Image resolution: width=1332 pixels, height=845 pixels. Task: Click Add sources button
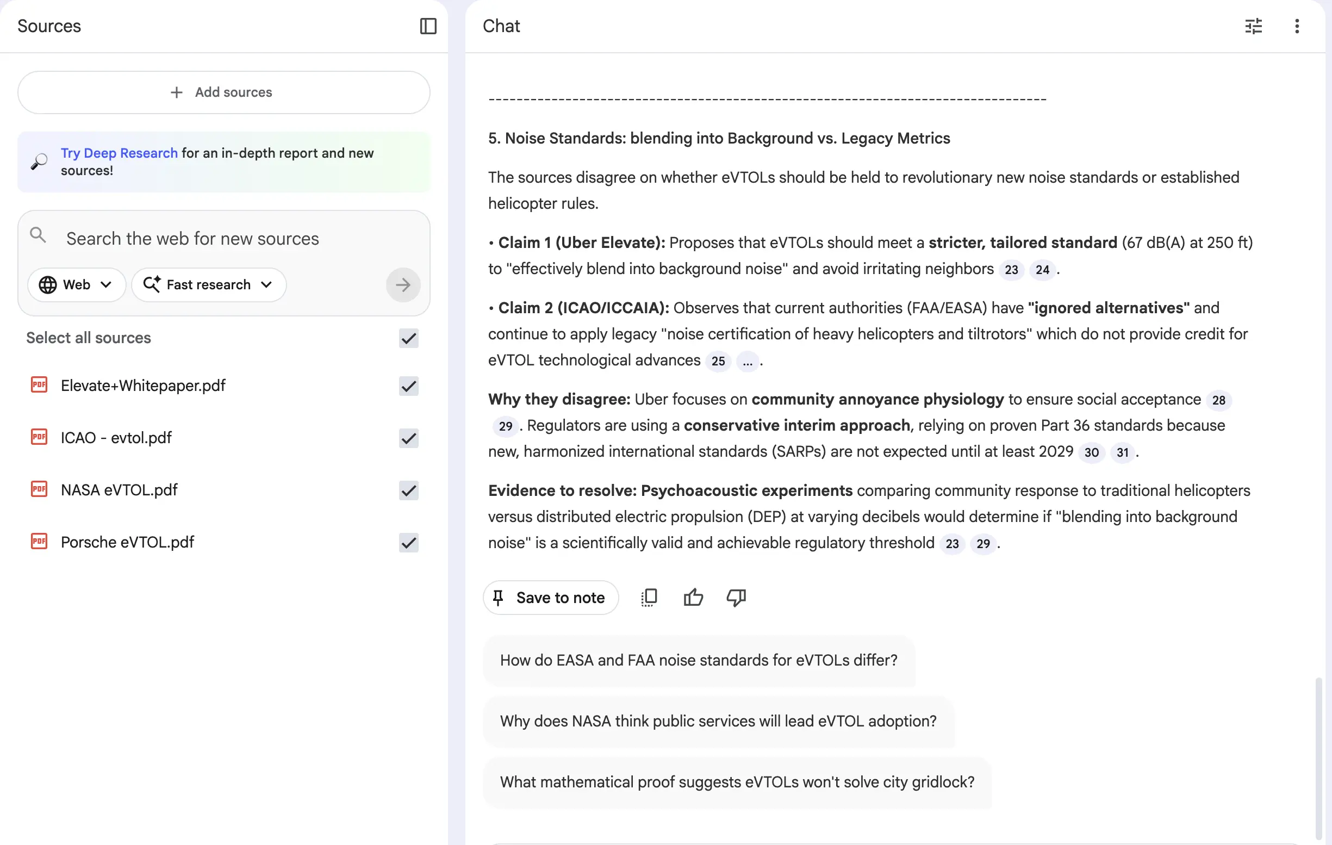pos(223,92)
